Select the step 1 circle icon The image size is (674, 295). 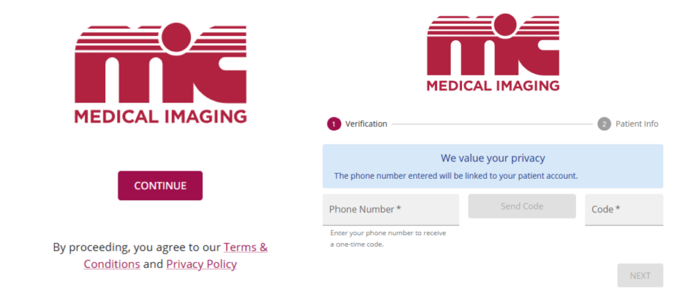[334, 124]
